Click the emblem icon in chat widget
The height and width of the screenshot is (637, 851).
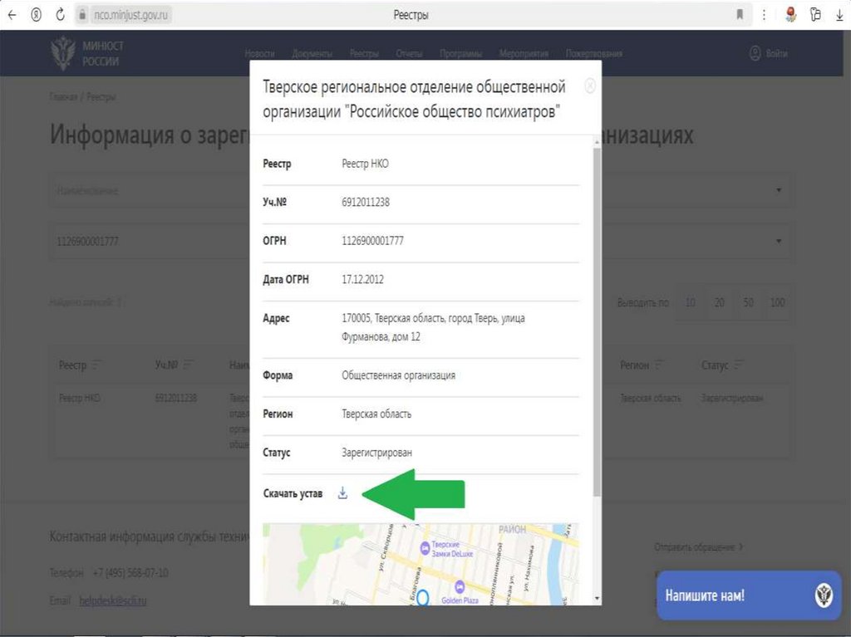[824, 595]
